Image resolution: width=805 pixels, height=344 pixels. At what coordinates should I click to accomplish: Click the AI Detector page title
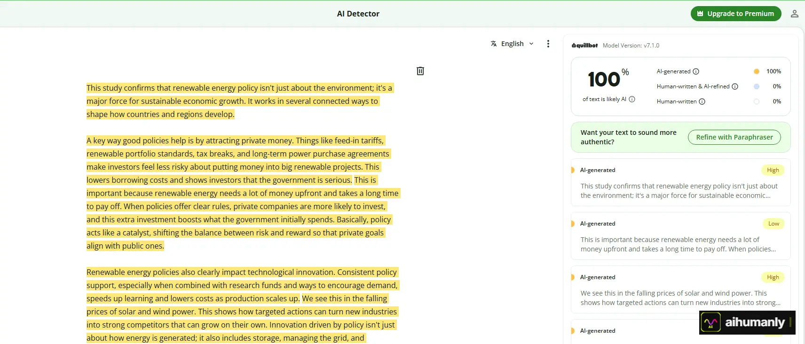(x=358, y=14)
